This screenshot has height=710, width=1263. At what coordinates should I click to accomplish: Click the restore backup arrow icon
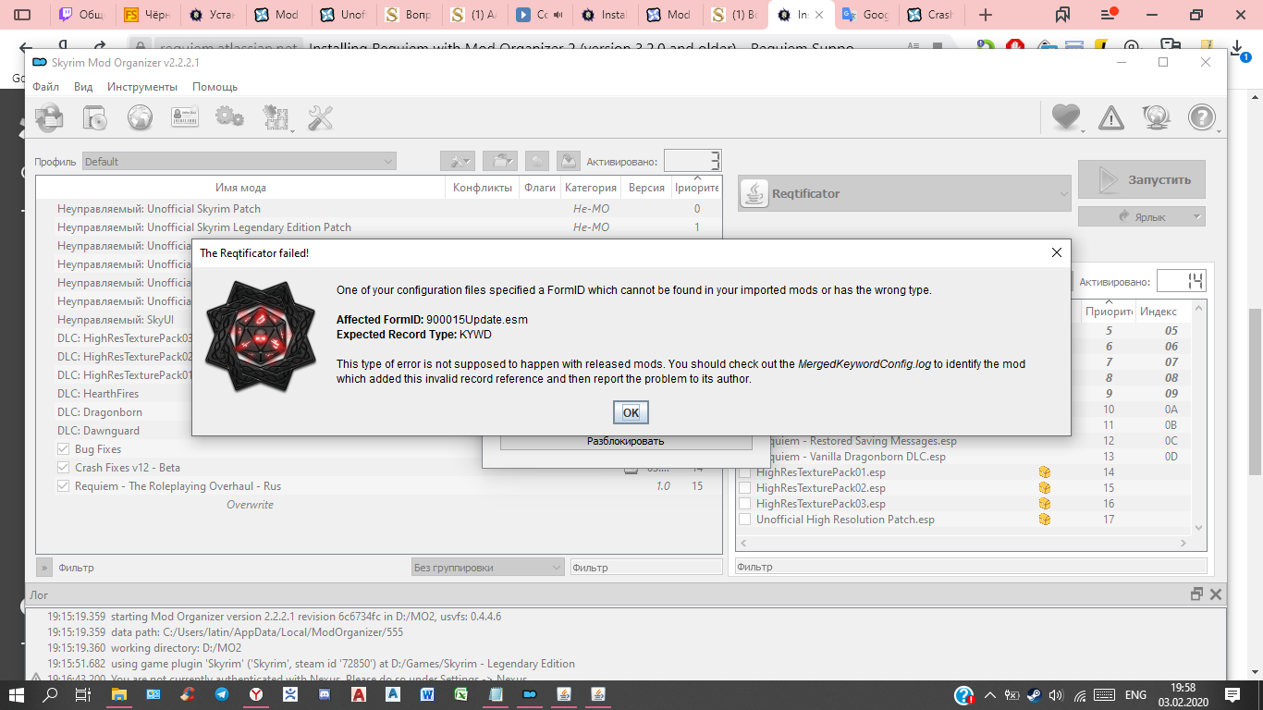pyautogui.click(x=537, y=161)
